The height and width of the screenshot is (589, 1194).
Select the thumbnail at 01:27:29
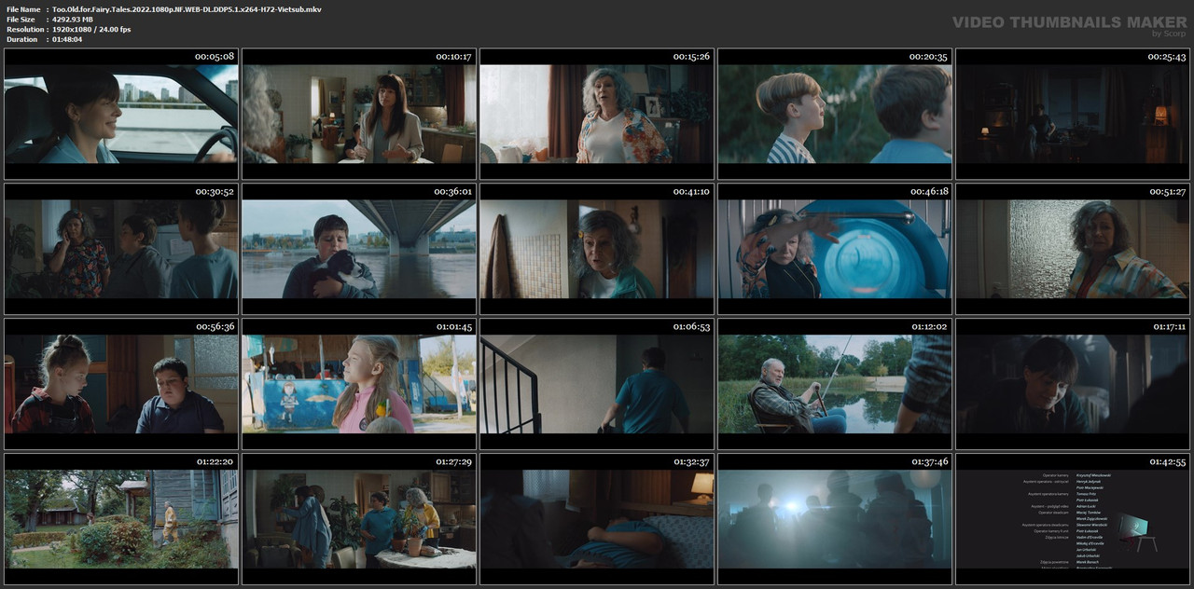pos(359,519)
